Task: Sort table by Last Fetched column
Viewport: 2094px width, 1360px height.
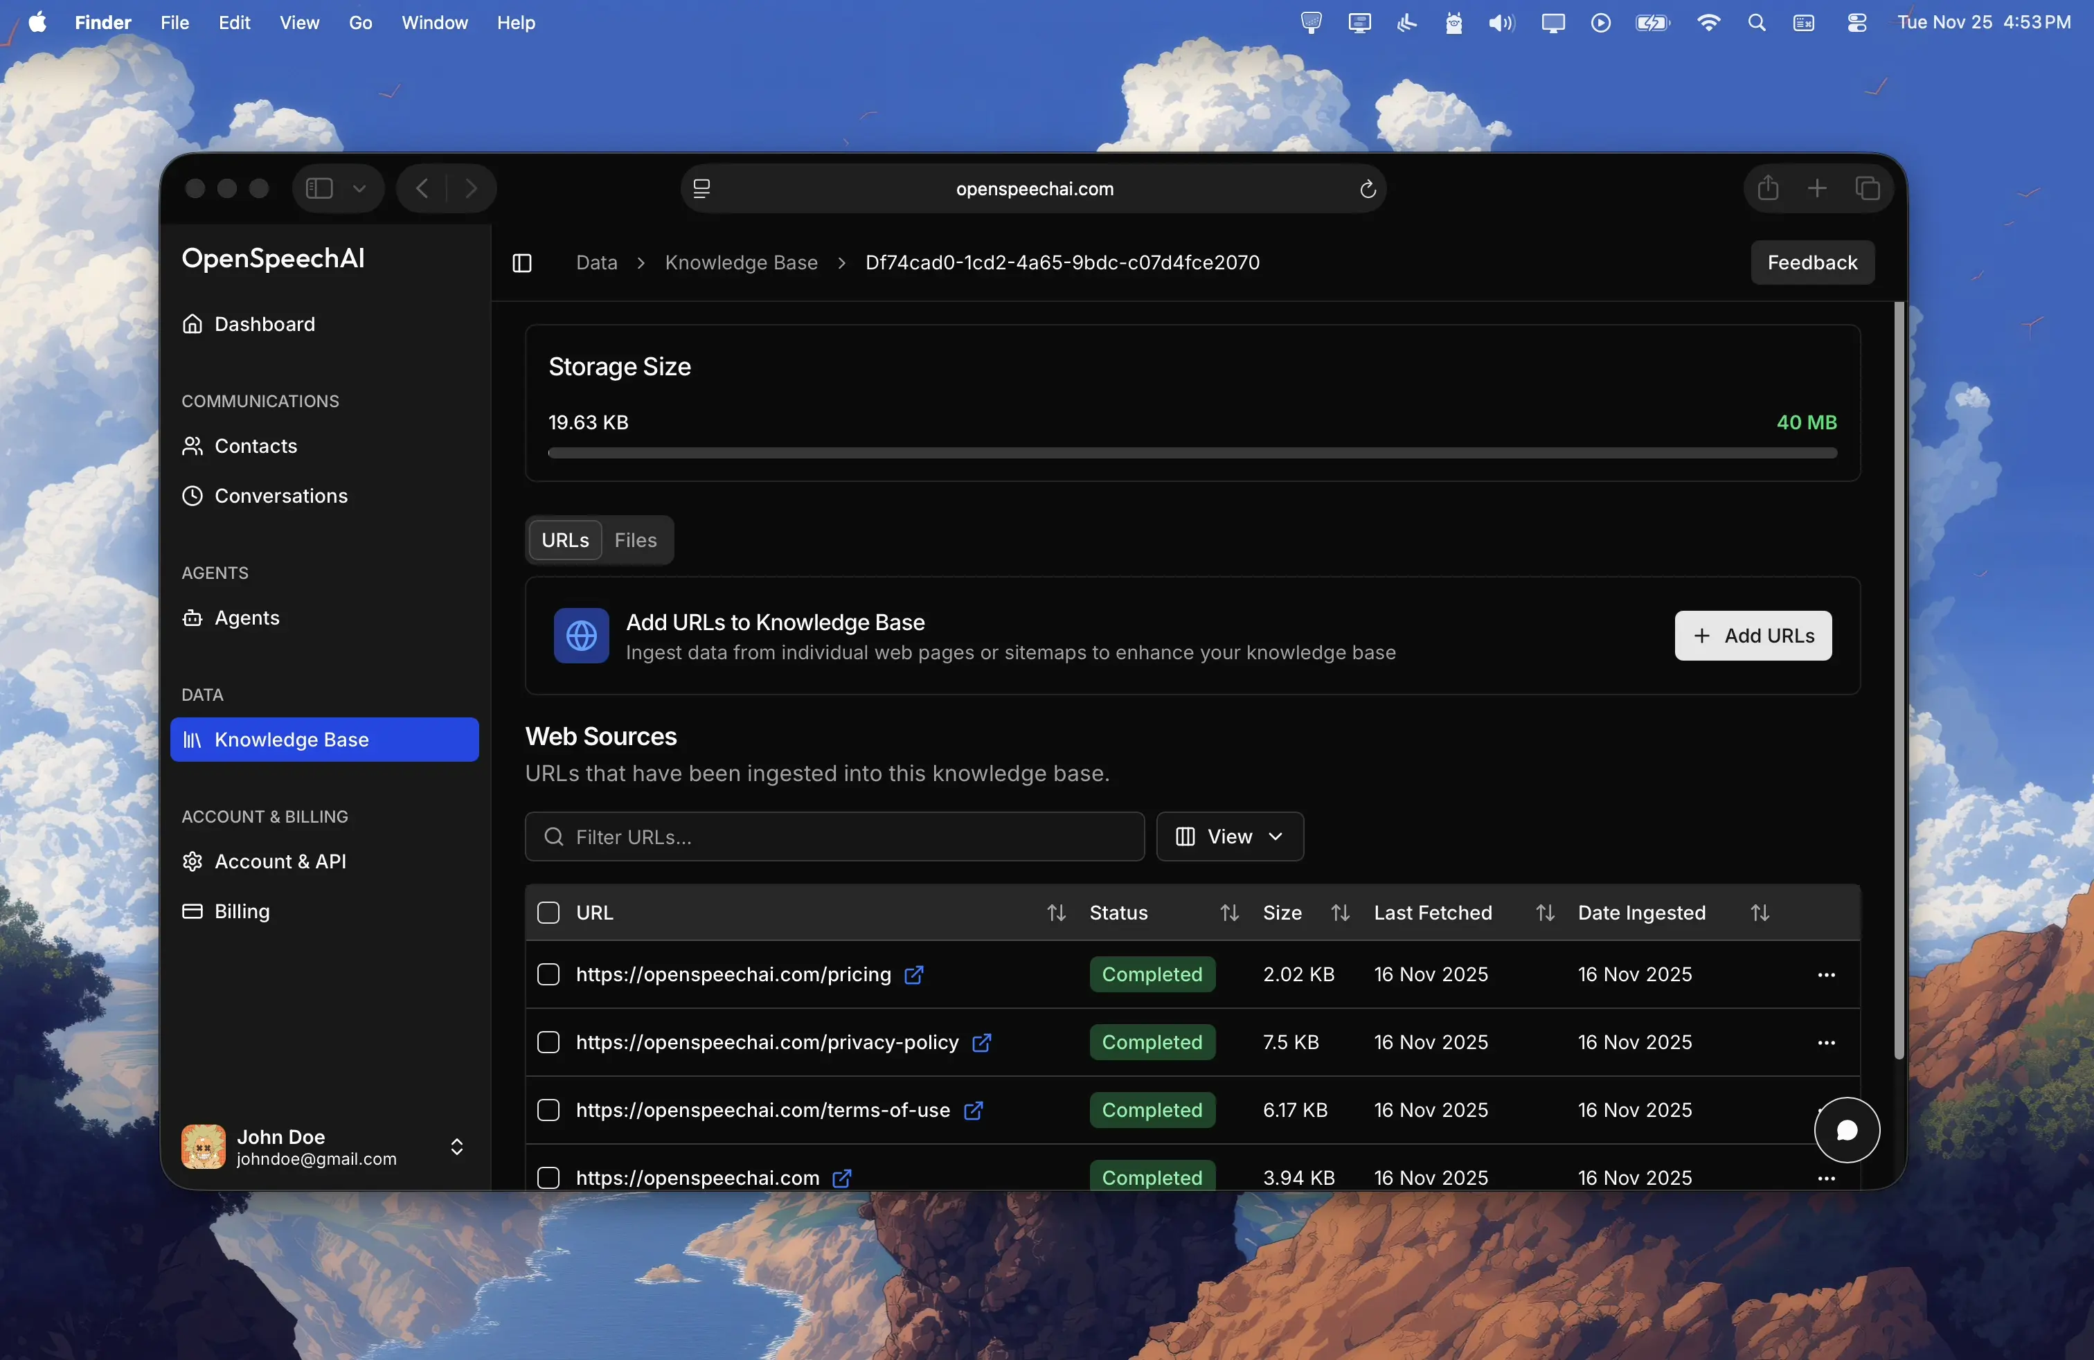Action: point(1545,913)
